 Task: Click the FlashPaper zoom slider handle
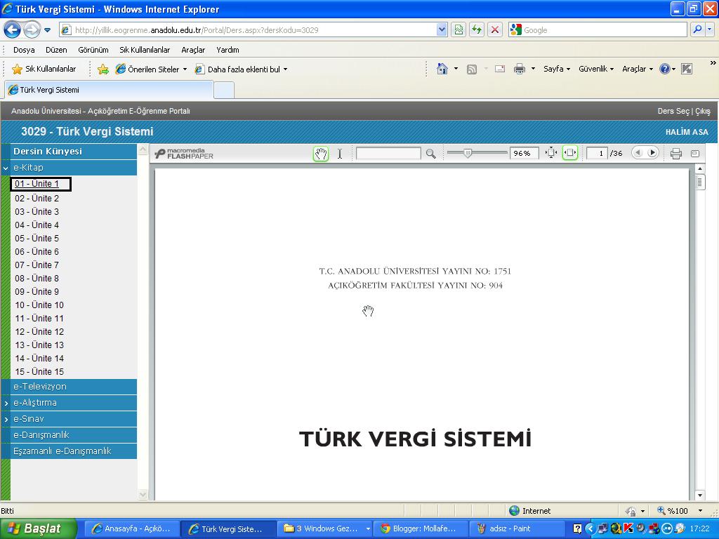pyautogui.click(x=467, y=153)
